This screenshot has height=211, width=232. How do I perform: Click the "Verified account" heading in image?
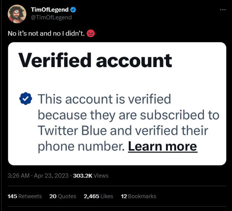(95, 61)
